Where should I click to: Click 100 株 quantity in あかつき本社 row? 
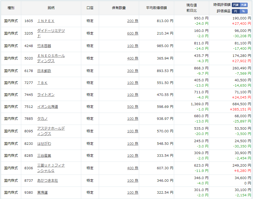coord(133,181)
